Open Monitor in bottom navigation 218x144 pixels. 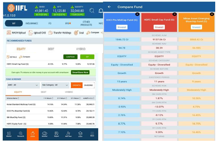coord(45,134)
